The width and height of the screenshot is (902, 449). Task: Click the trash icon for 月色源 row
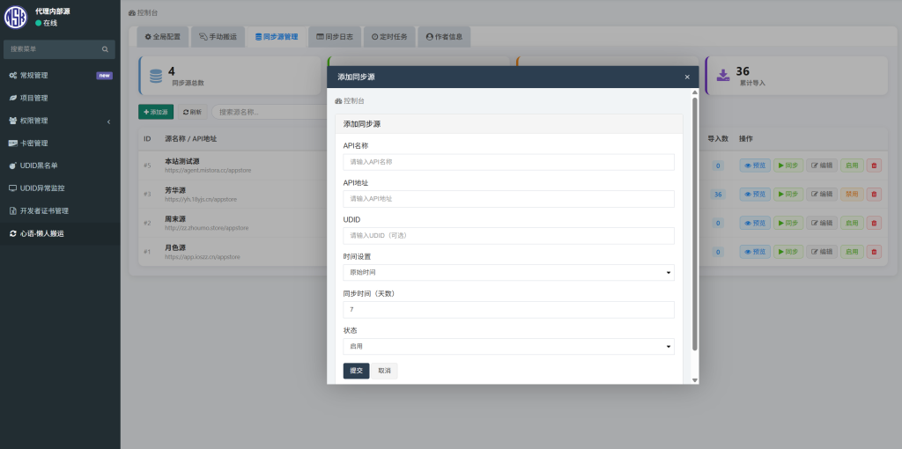tap(874, 252)
